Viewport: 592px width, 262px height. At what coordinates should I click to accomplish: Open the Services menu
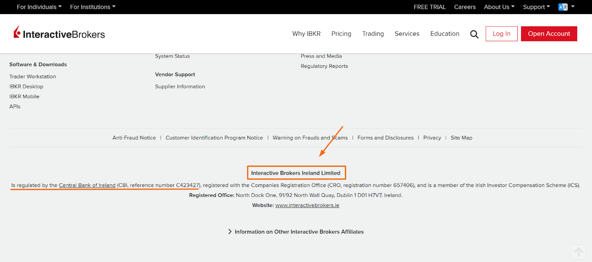pos(407,34)
